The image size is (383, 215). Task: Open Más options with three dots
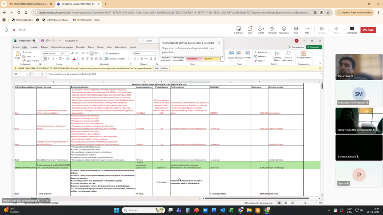[x=307, y=30]
